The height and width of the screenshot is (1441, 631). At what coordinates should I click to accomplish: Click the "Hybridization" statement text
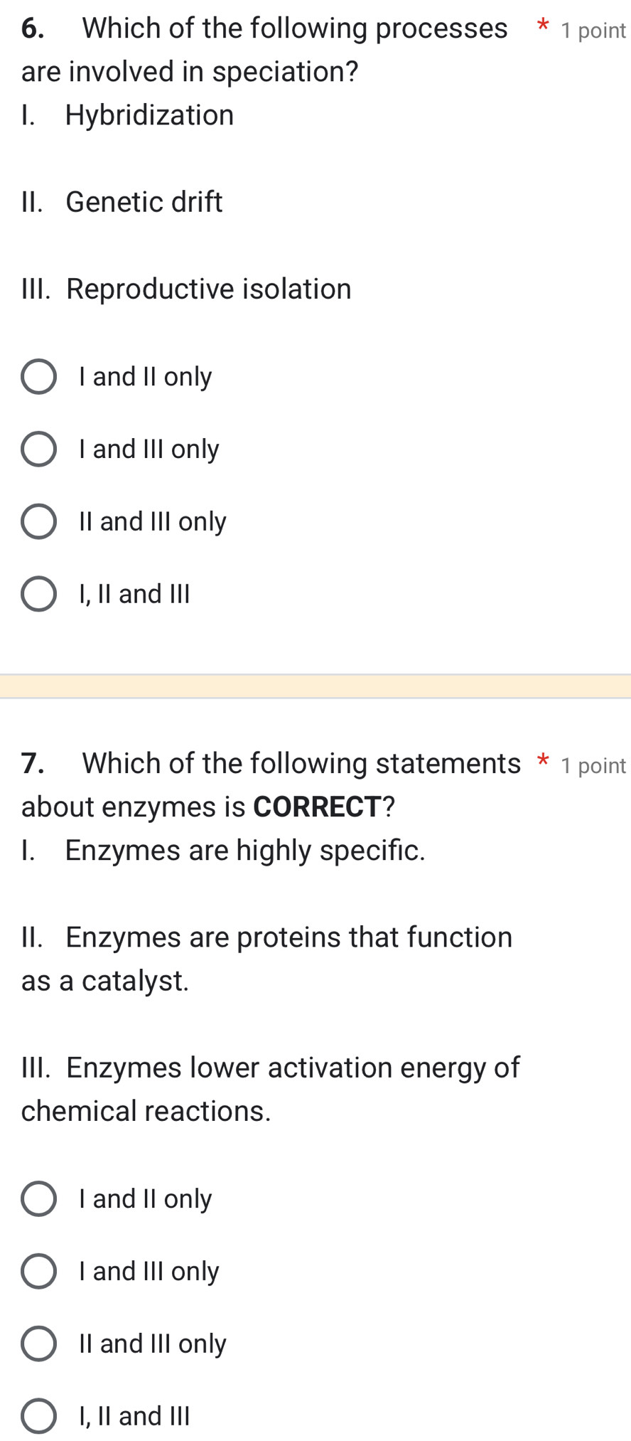(x=149, y=115)
